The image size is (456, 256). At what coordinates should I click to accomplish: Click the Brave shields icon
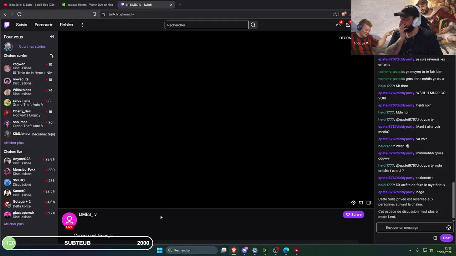[343, 14]
